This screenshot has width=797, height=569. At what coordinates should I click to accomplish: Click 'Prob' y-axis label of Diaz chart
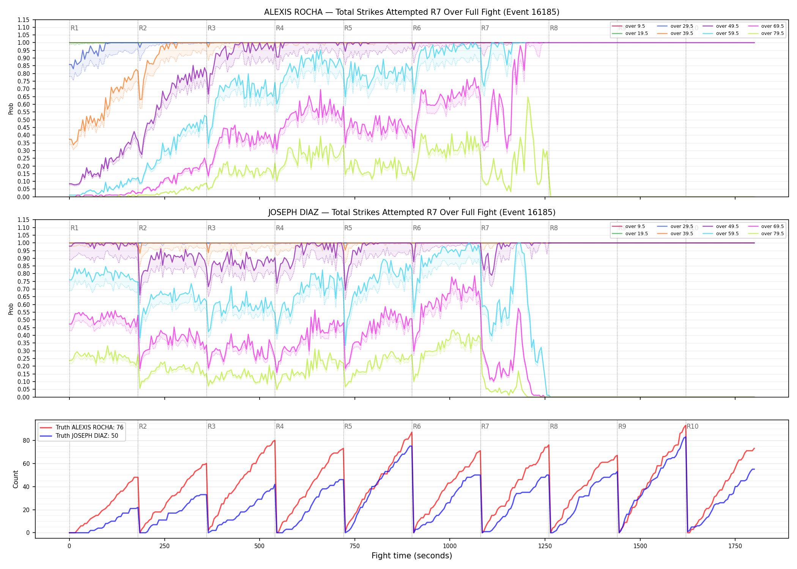tap(11, 309)
